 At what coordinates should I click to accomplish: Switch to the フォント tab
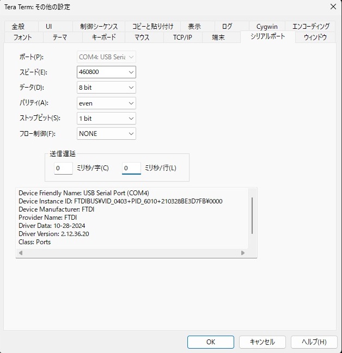[22, 38]
